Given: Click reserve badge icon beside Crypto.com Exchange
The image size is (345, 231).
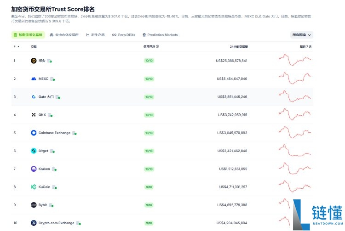Looking at the screenshot, I should pyautogui.click(x=79, y=223).
